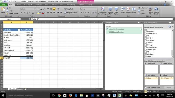Uncheck the Attribute field

[145, 54]
